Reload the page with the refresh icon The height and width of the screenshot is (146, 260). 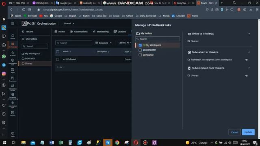(x=24, y=10)
